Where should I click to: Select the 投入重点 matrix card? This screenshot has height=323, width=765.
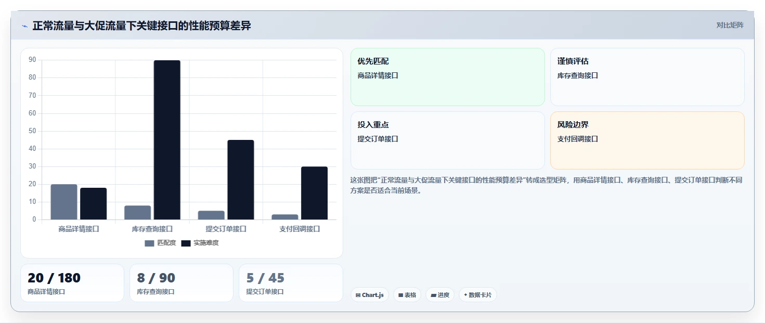click(x=447, y=140)
